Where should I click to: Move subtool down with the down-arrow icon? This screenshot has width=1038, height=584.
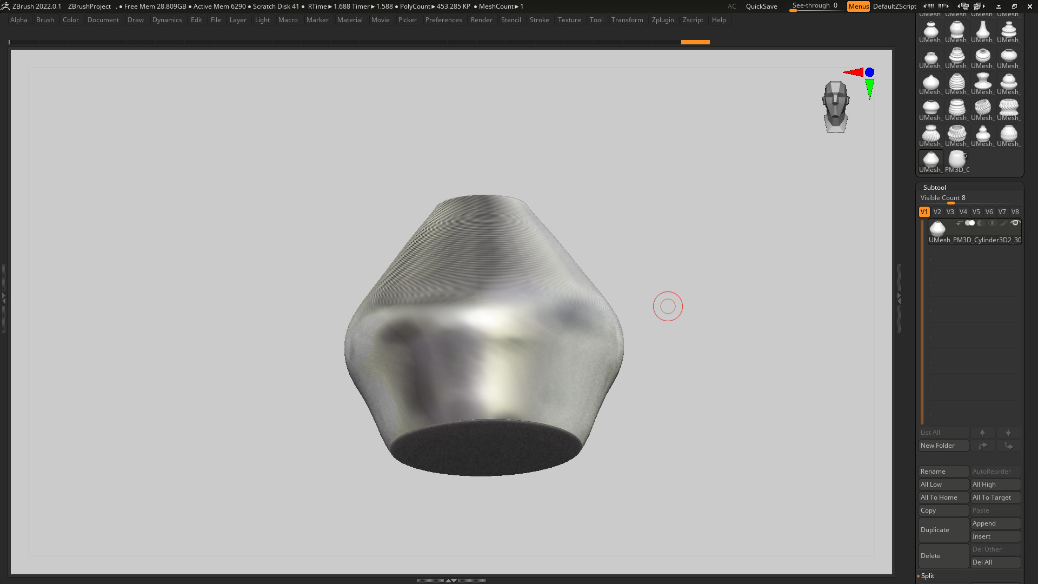(1008, 433)
